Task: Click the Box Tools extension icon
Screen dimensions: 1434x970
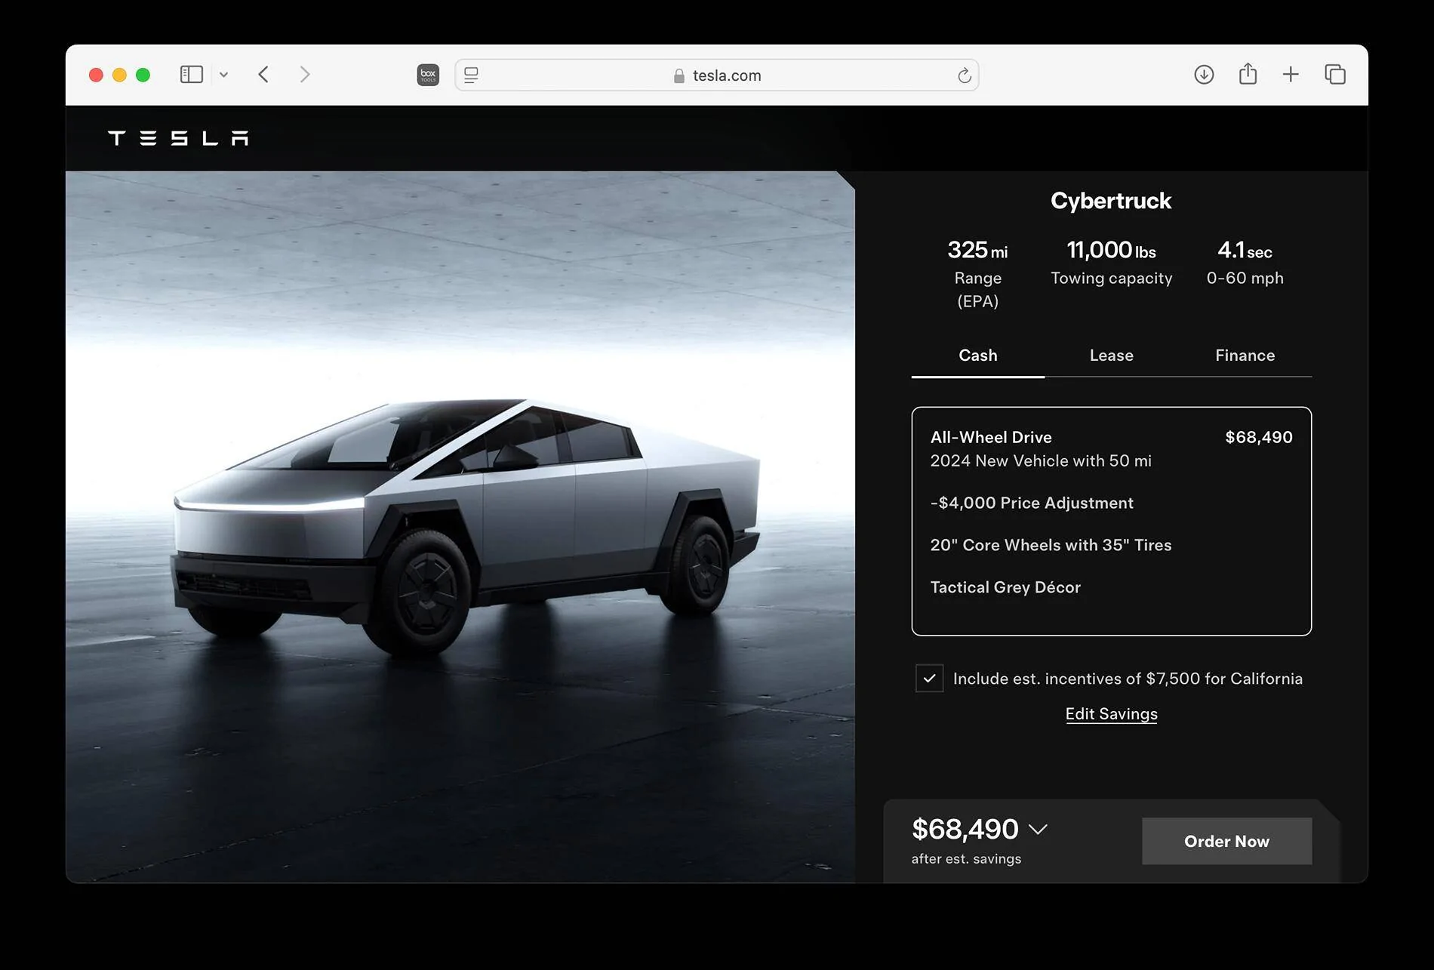Action: point(428,75)
